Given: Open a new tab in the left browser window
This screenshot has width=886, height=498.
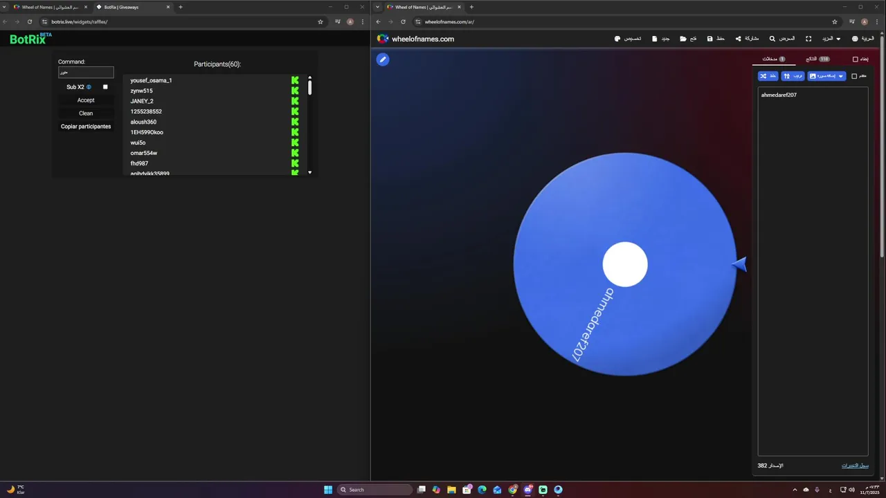Looking at the screenshot, I should (181, 7).
